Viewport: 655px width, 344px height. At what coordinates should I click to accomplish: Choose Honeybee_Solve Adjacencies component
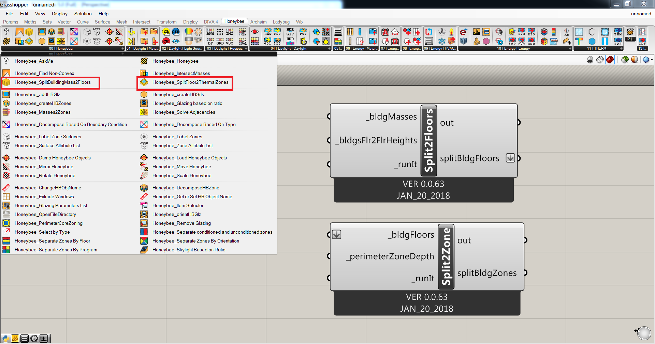click(184, 112)
